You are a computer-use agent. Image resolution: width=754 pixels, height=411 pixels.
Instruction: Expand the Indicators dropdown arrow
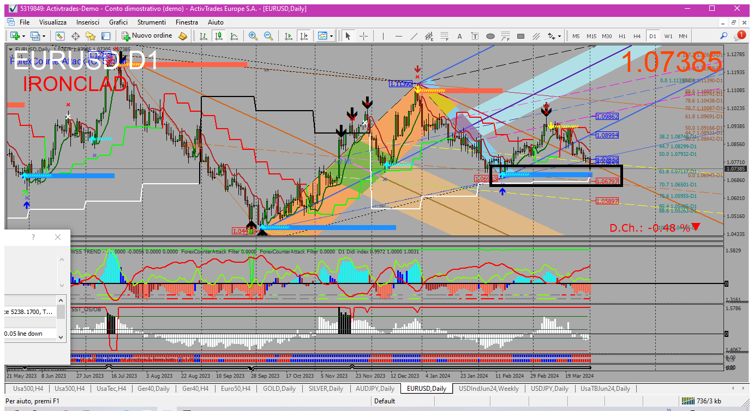pos(332,36)
